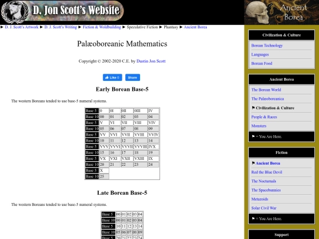Viewport: 319px width, 239px height.
Task: Click the 'X' cell in Early table
Action: point(104,171)
